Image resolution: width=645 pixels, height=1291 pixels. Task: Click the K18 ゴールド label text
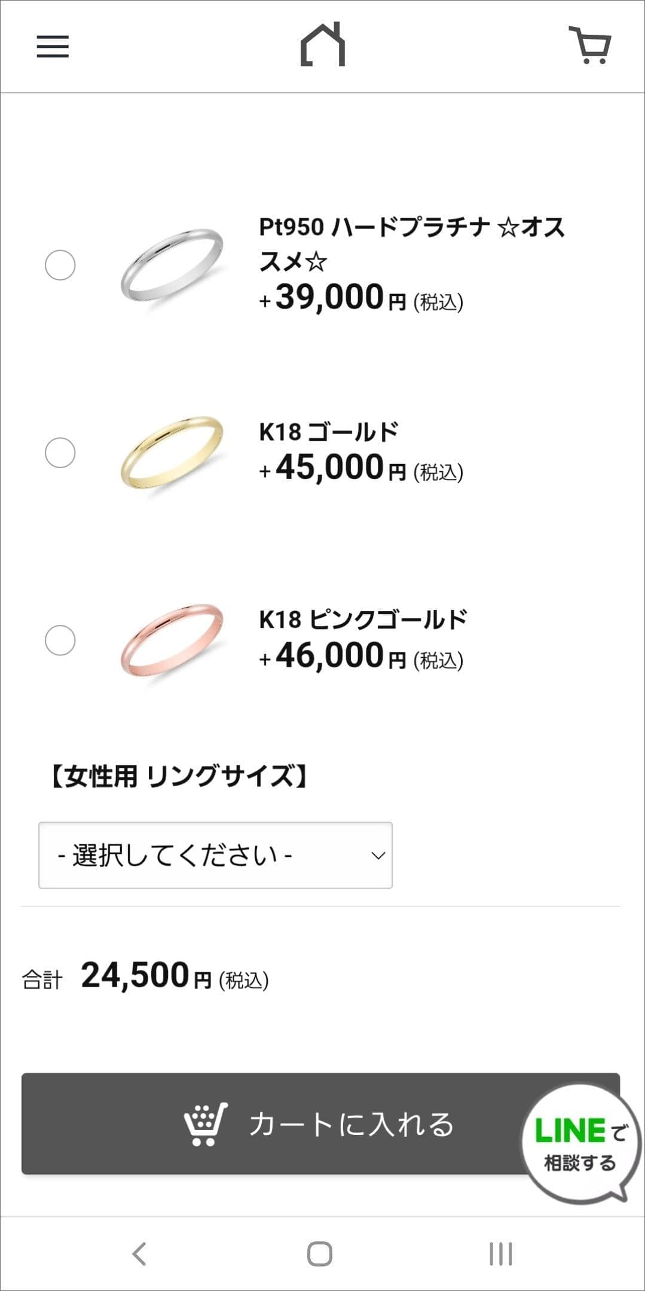[329, 432]
